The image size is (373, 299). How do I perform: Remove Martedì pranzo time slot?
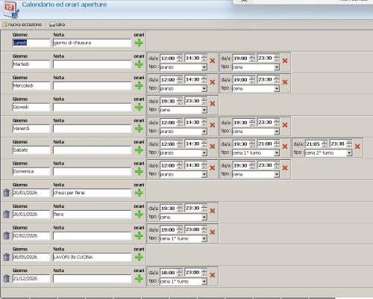pyautogui.click(x=213, y=61)
